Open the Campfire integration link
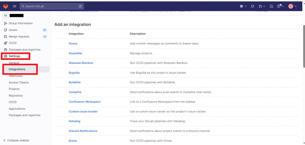 pos(75,92)
